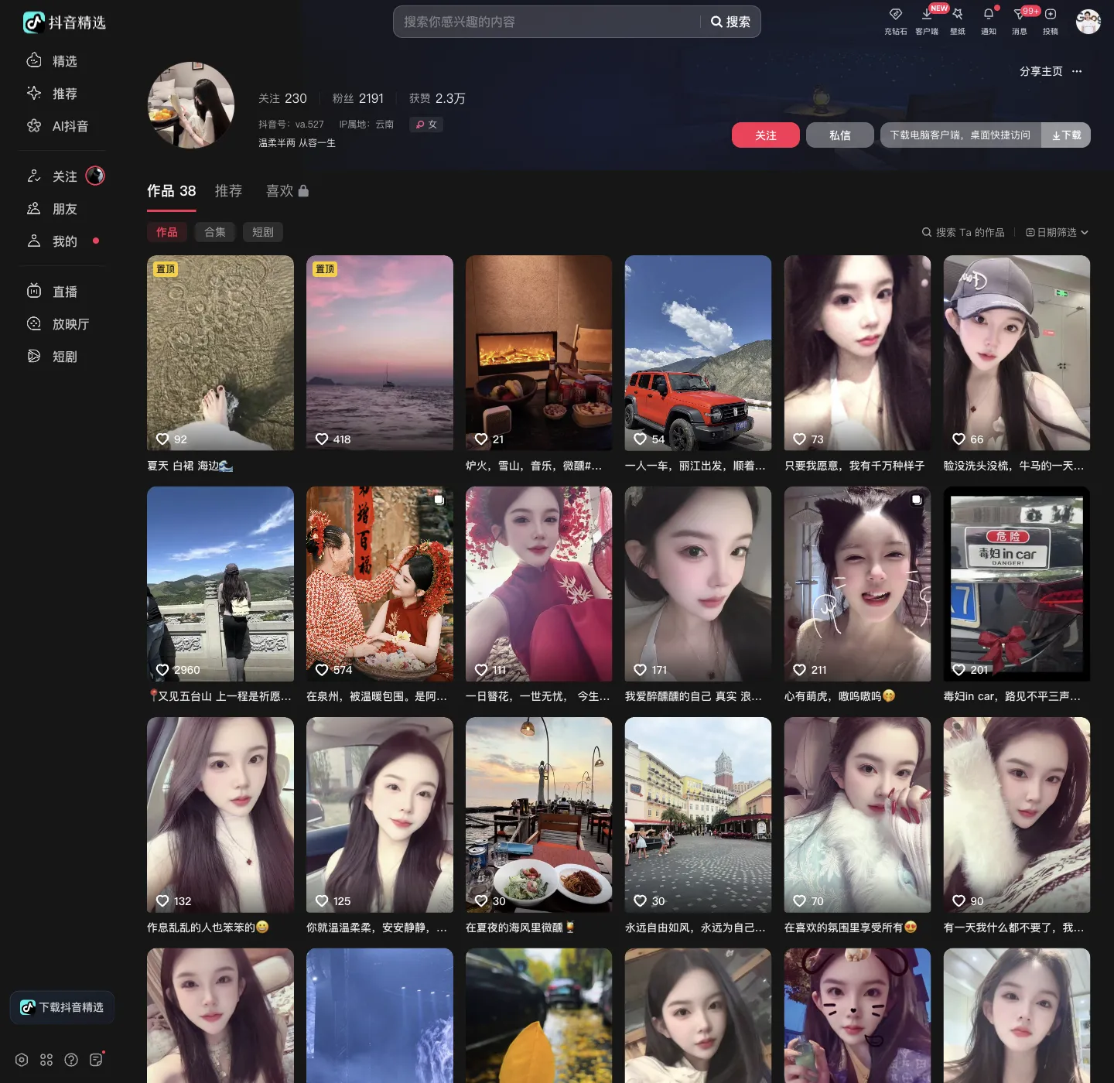
Task: Open the 在泉州，被温暖包围 video
Action: 380,584
